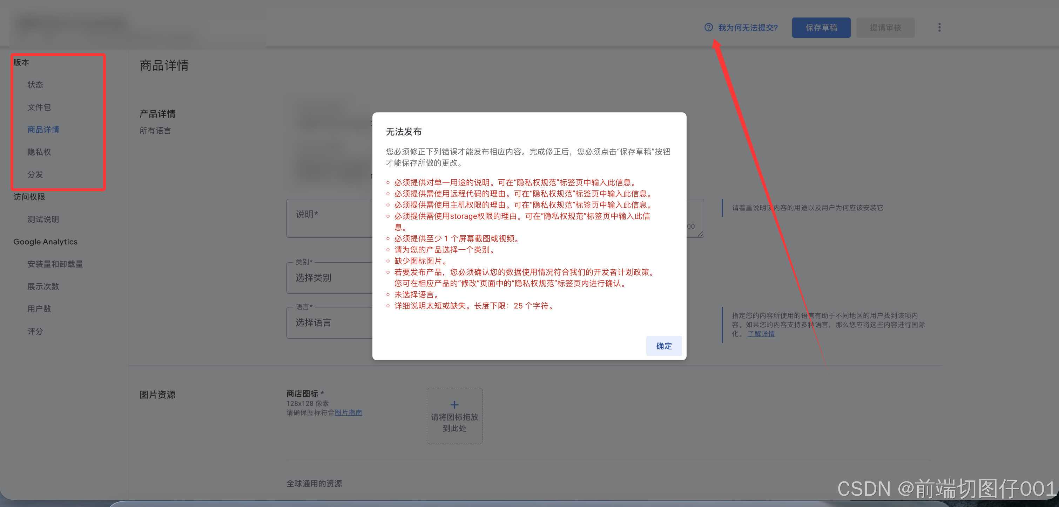
Task: Open 测试说明 under 访问权限
Action: point(43,219)
